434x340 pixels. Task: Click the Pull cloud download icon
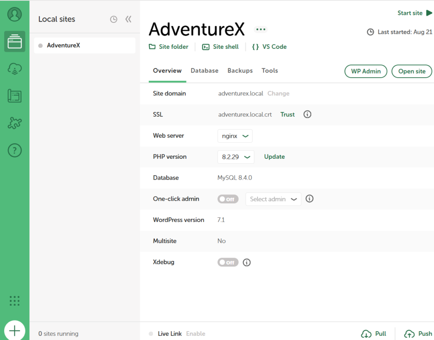click(x=366, y=334)
